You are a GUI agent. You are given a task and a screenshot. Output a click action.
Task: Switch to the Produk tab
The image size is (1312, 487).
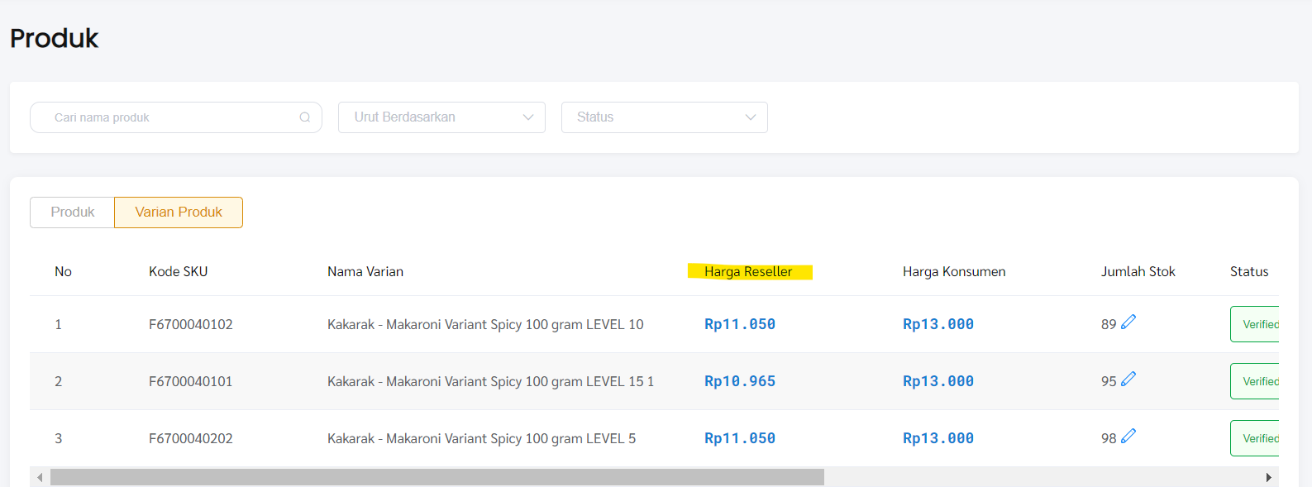pyautogui.click(x=73, y=212)
